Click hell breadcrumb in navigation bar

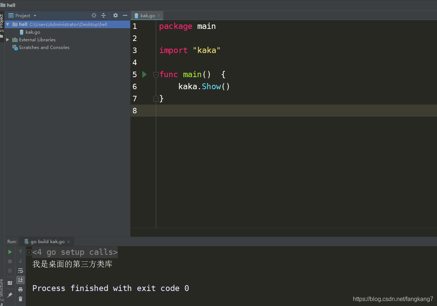pyautogui.click(x=11, y=5)
